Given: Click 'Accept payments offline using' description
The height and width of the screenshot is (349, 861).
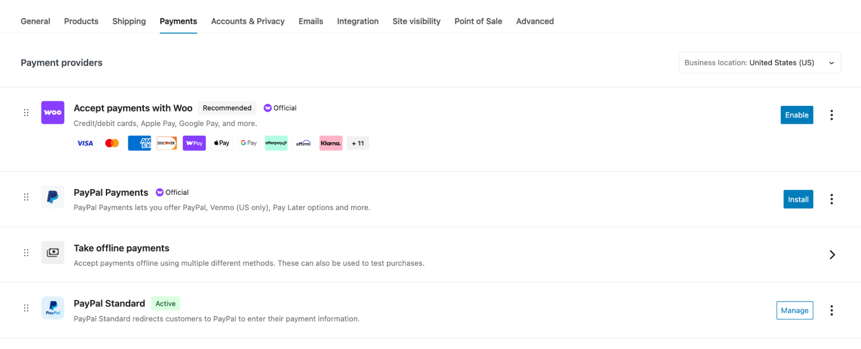Looking at the screenshot, I should click(249, 263).
